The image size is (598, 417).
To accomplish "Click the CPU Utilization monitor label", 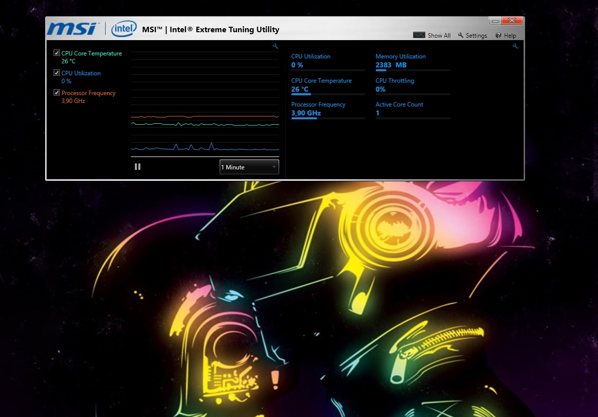I will click(311, 56).
